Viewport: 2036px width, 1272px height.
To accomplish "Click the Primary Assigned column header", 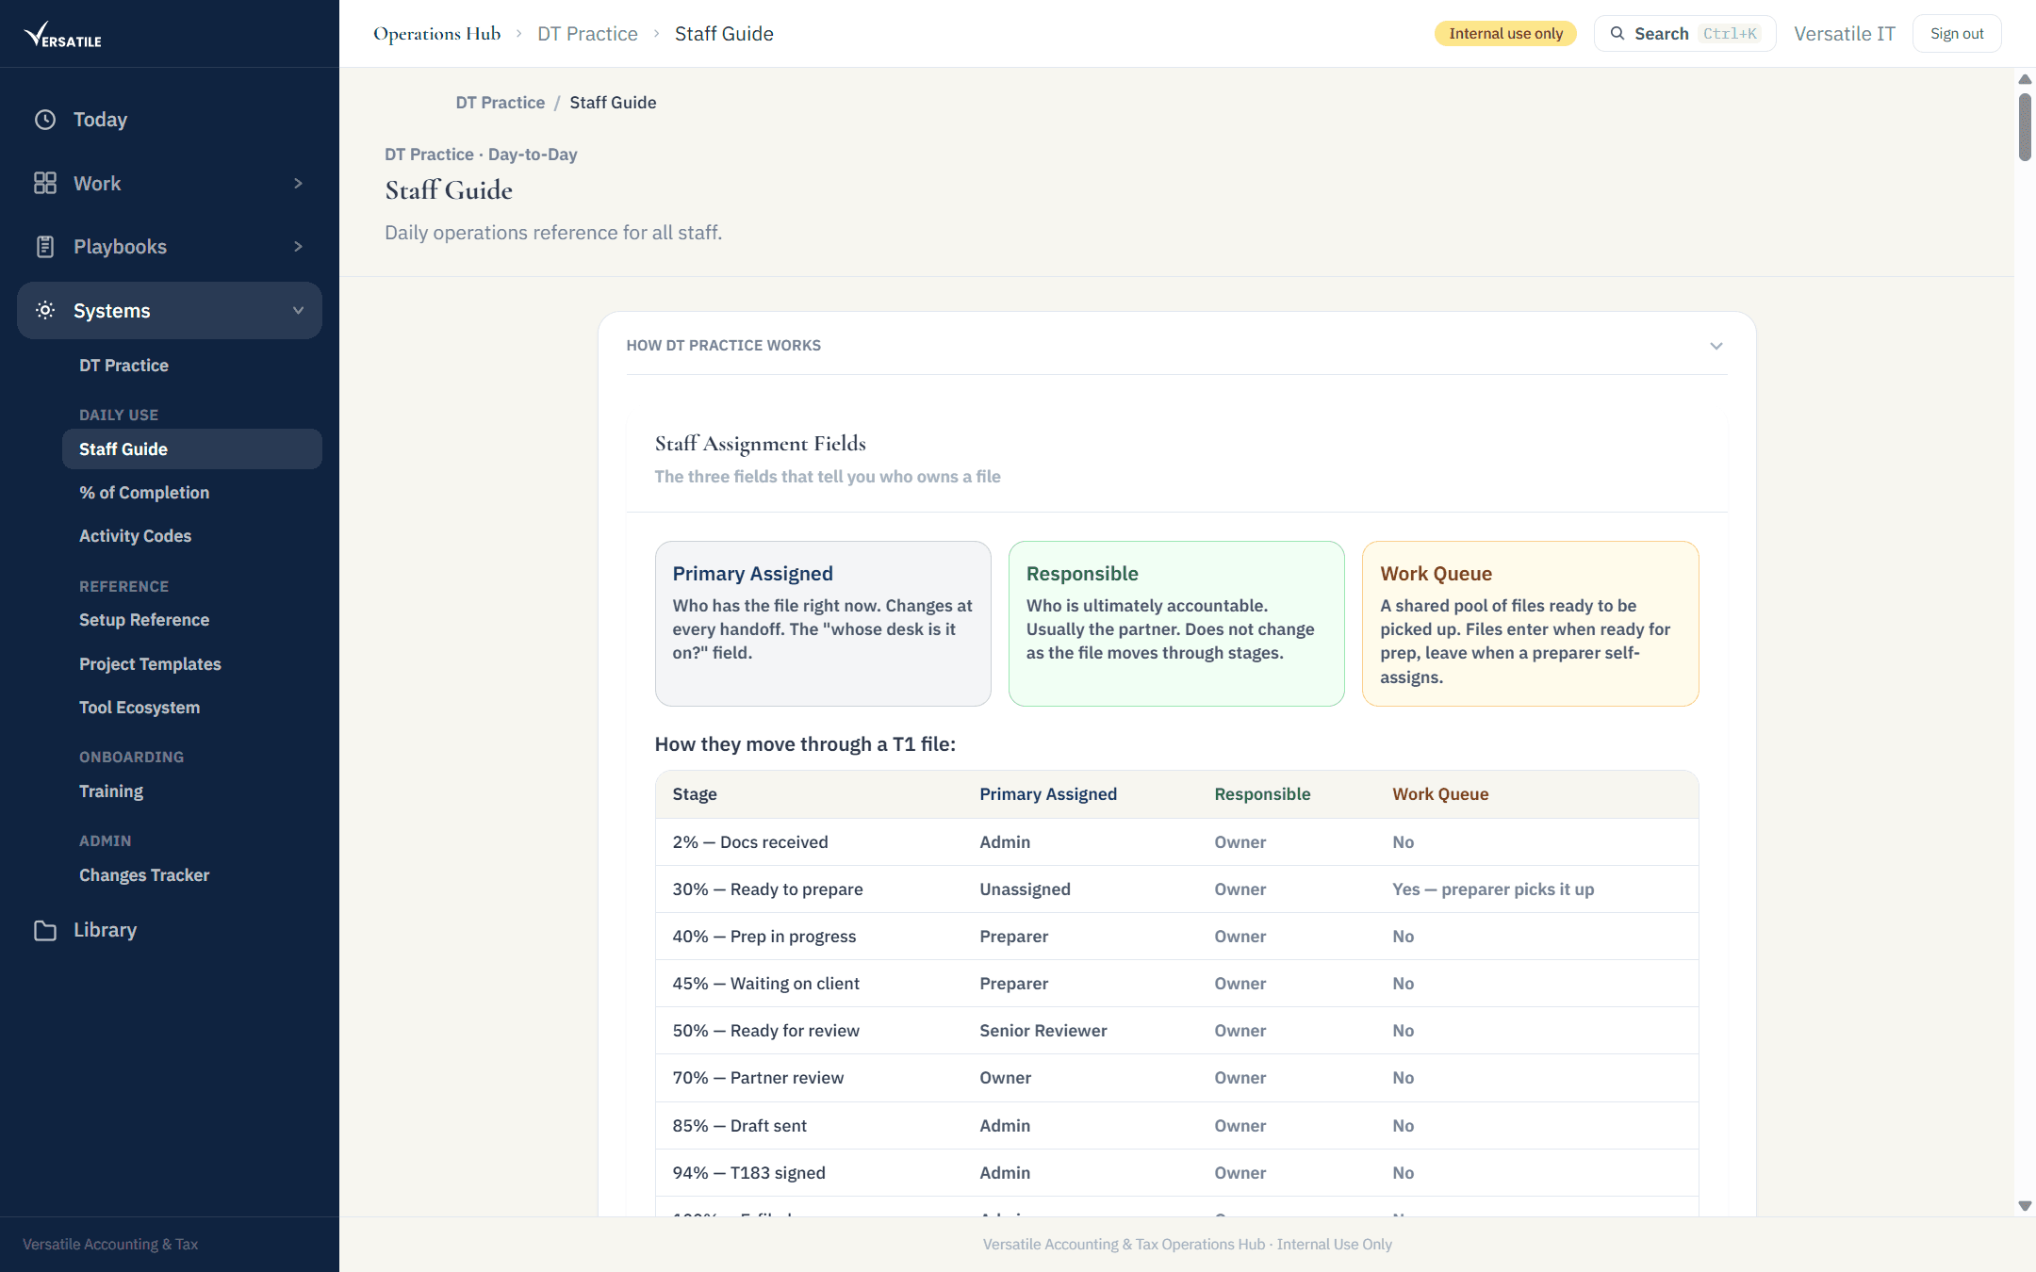I will tap(1048, 794).
